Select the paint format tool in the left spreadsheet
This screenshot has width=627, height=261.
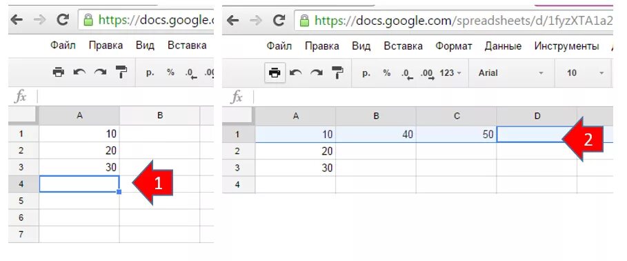click(121, 72)
